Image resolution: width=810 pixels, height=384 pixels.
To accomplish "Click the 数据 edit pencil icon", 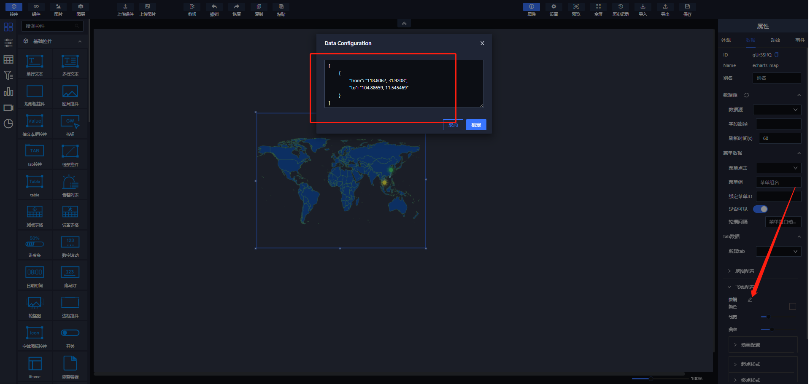I will point(750,300).
